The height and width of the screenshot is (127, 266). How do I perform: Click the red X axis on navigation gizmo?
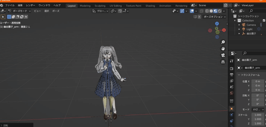click(x=224, y=30)
